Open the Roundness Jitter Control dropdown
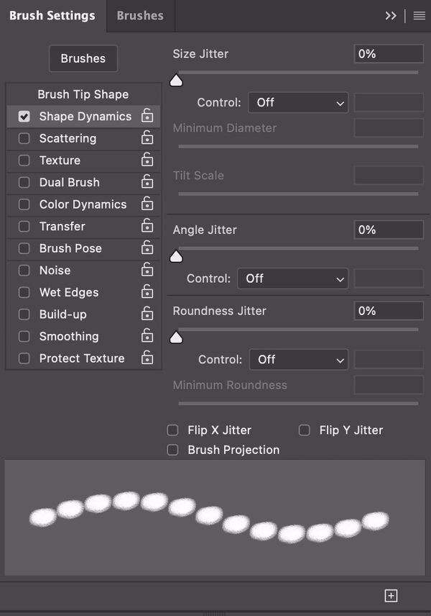This screenshot has width=431, height=616. (x=298, y=360)
